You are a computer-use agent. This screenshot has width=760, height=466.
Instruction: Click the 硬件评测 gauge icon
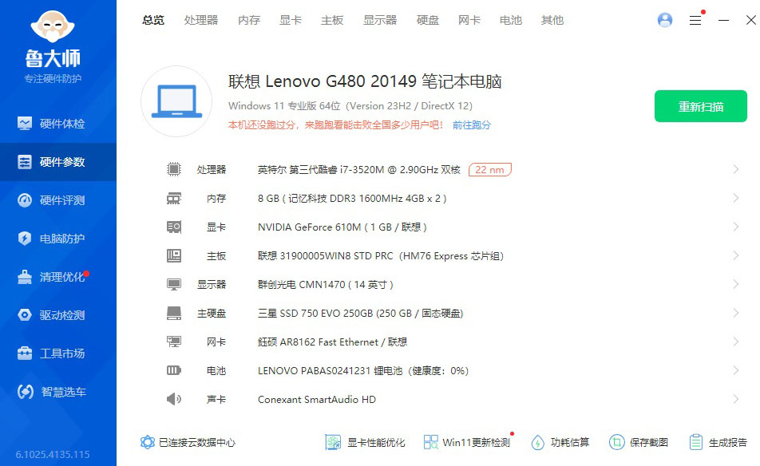coord(25,200)
